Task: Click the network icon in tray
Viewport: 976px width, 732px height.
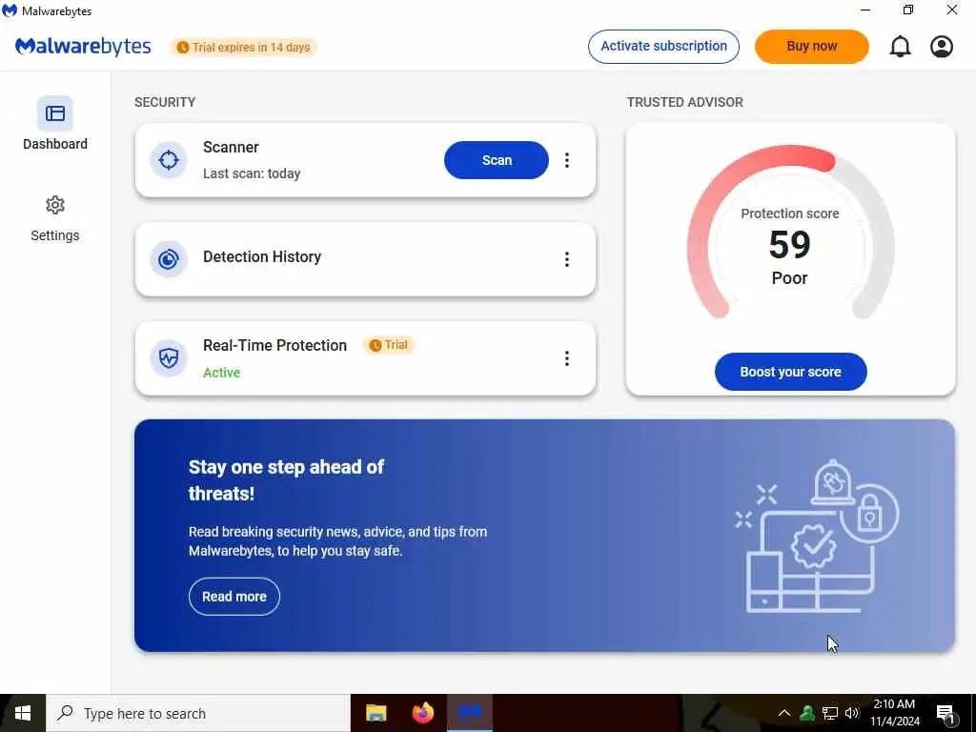Action: pyautogui.click(x=830, y=713)
